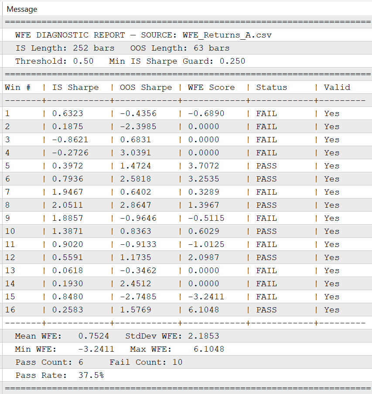Select row with WFE Score -1.0125
Screen dimensions: 372x394
(x=187, y=244)
